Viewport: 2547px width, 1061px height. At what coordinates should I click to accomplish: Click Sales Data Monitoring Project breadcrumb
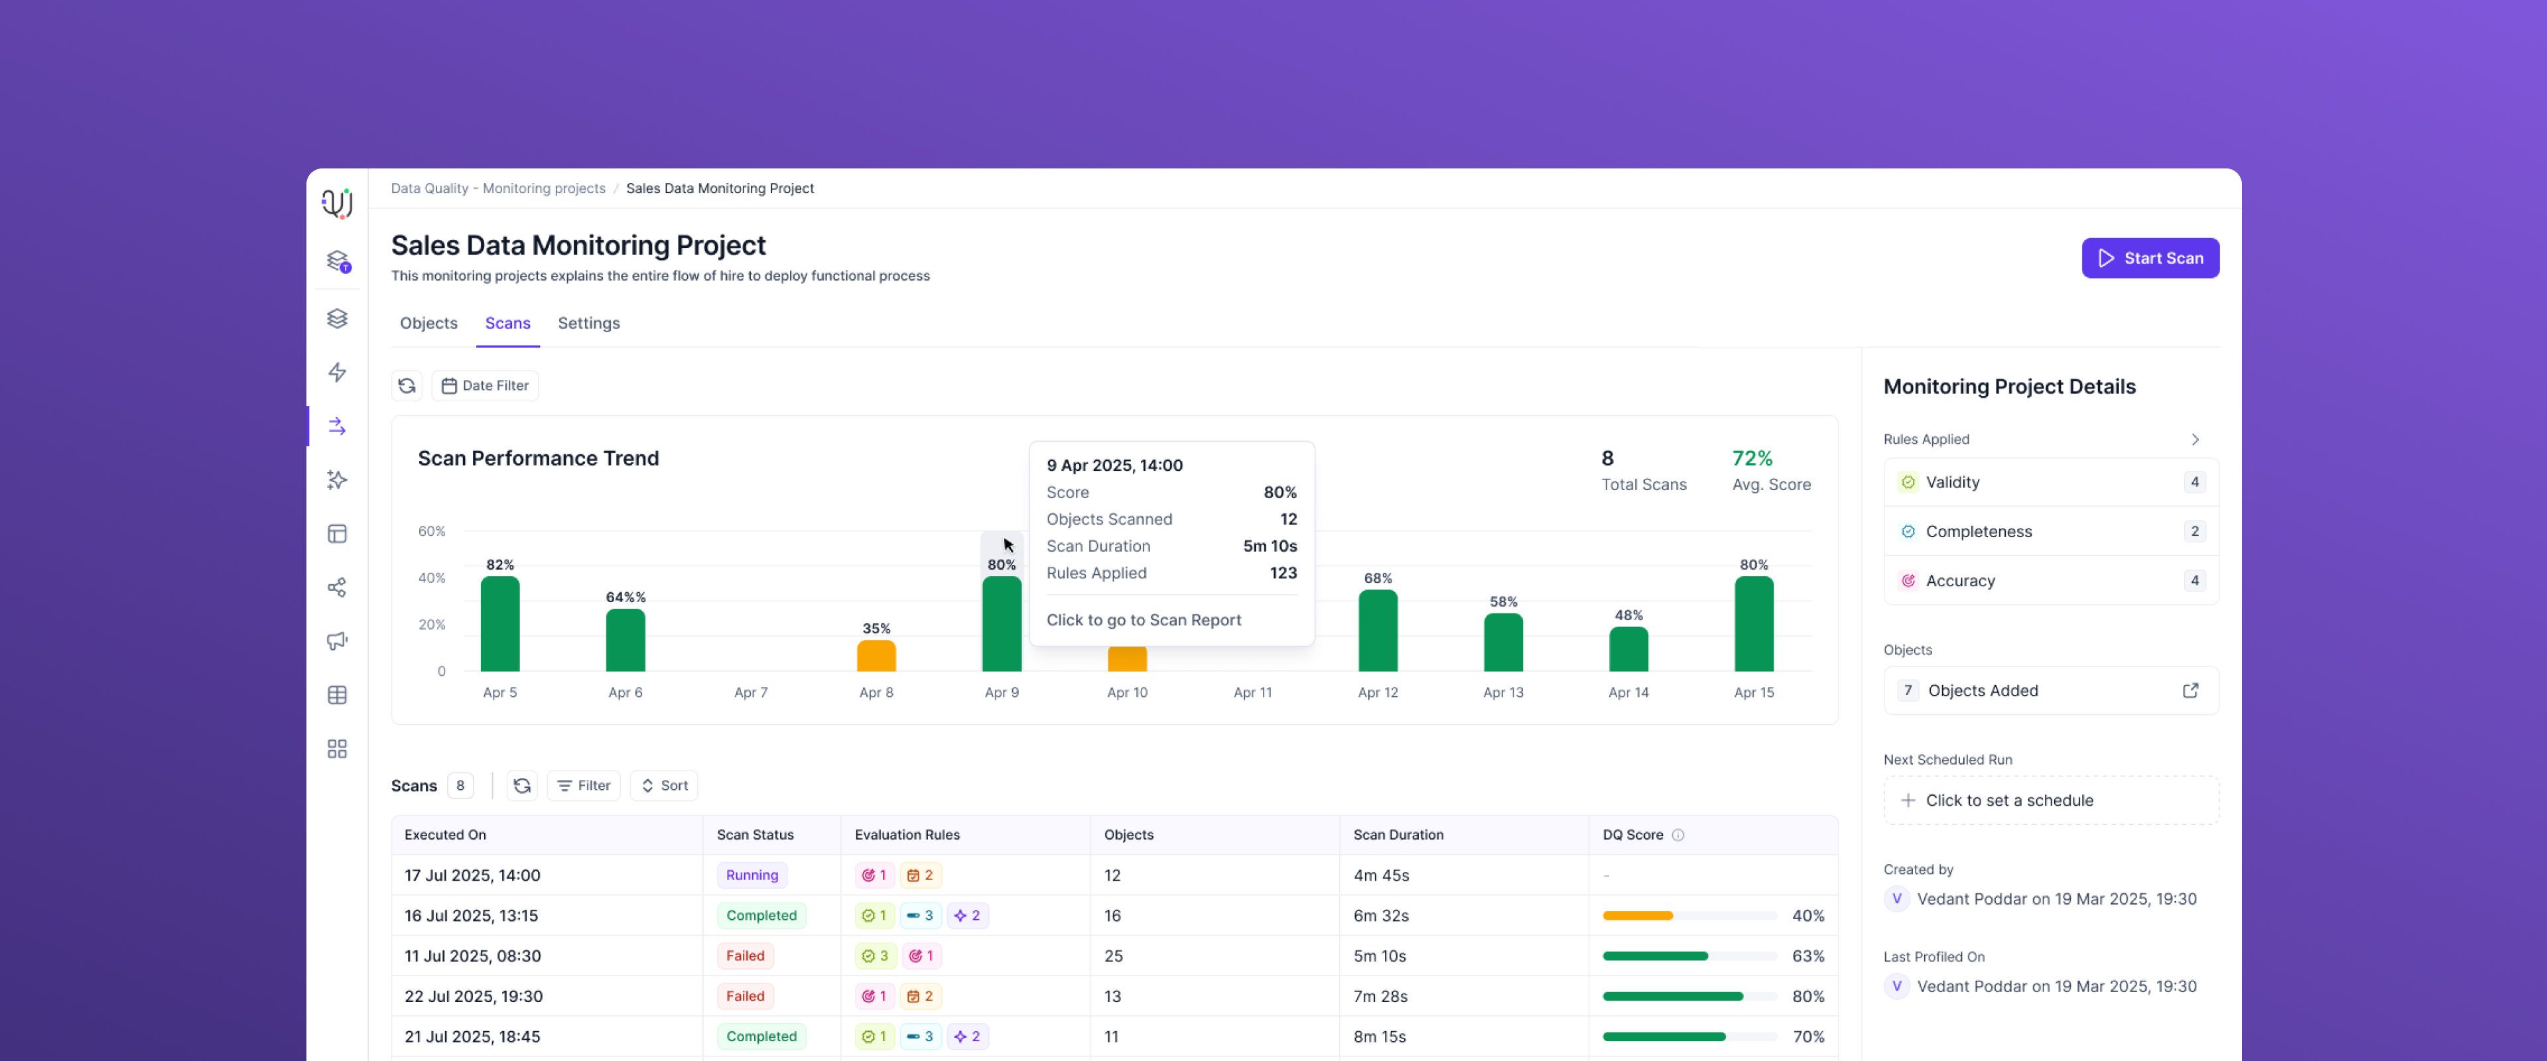point(720,188)
